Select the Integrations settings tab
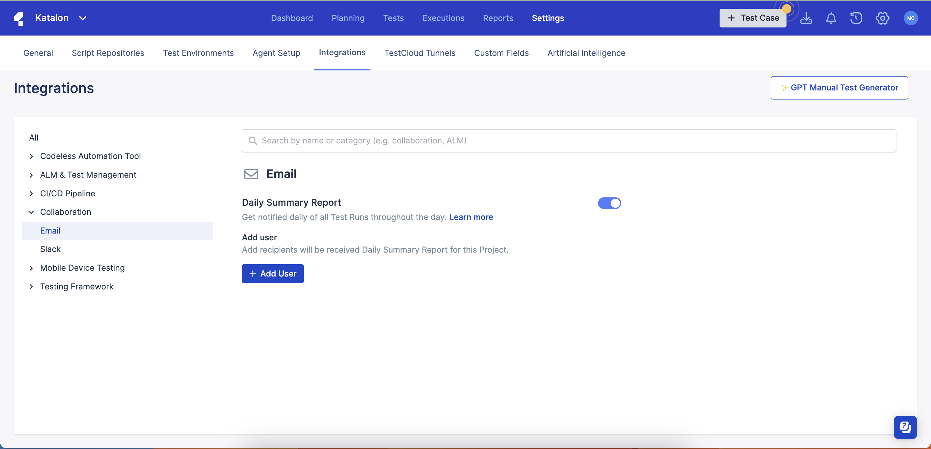The height and width of the screenshot is (449, 931). pyautogui.click(x=342, y=52)
